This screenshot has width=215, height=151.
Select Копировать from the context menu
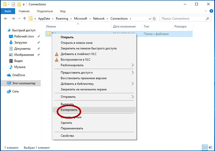(69, 110)
